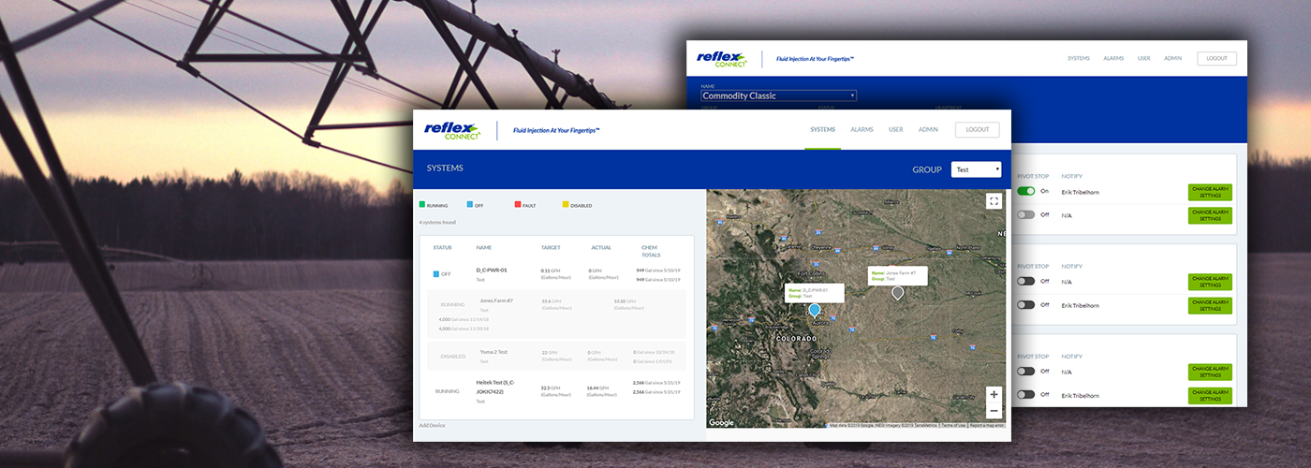1311x468 pixels.
Task: Toggle middle card's Pivot Stop for Erik Tribelhorn
Action: [x=1026, y=304]
